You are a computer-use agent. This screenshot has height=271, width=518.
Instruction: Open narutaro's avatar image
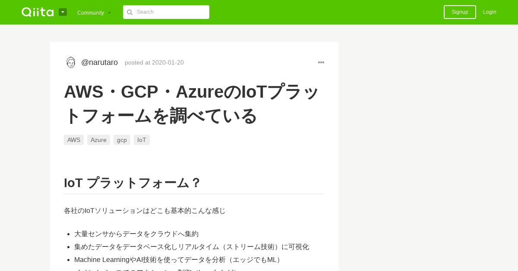click(71, 62)
